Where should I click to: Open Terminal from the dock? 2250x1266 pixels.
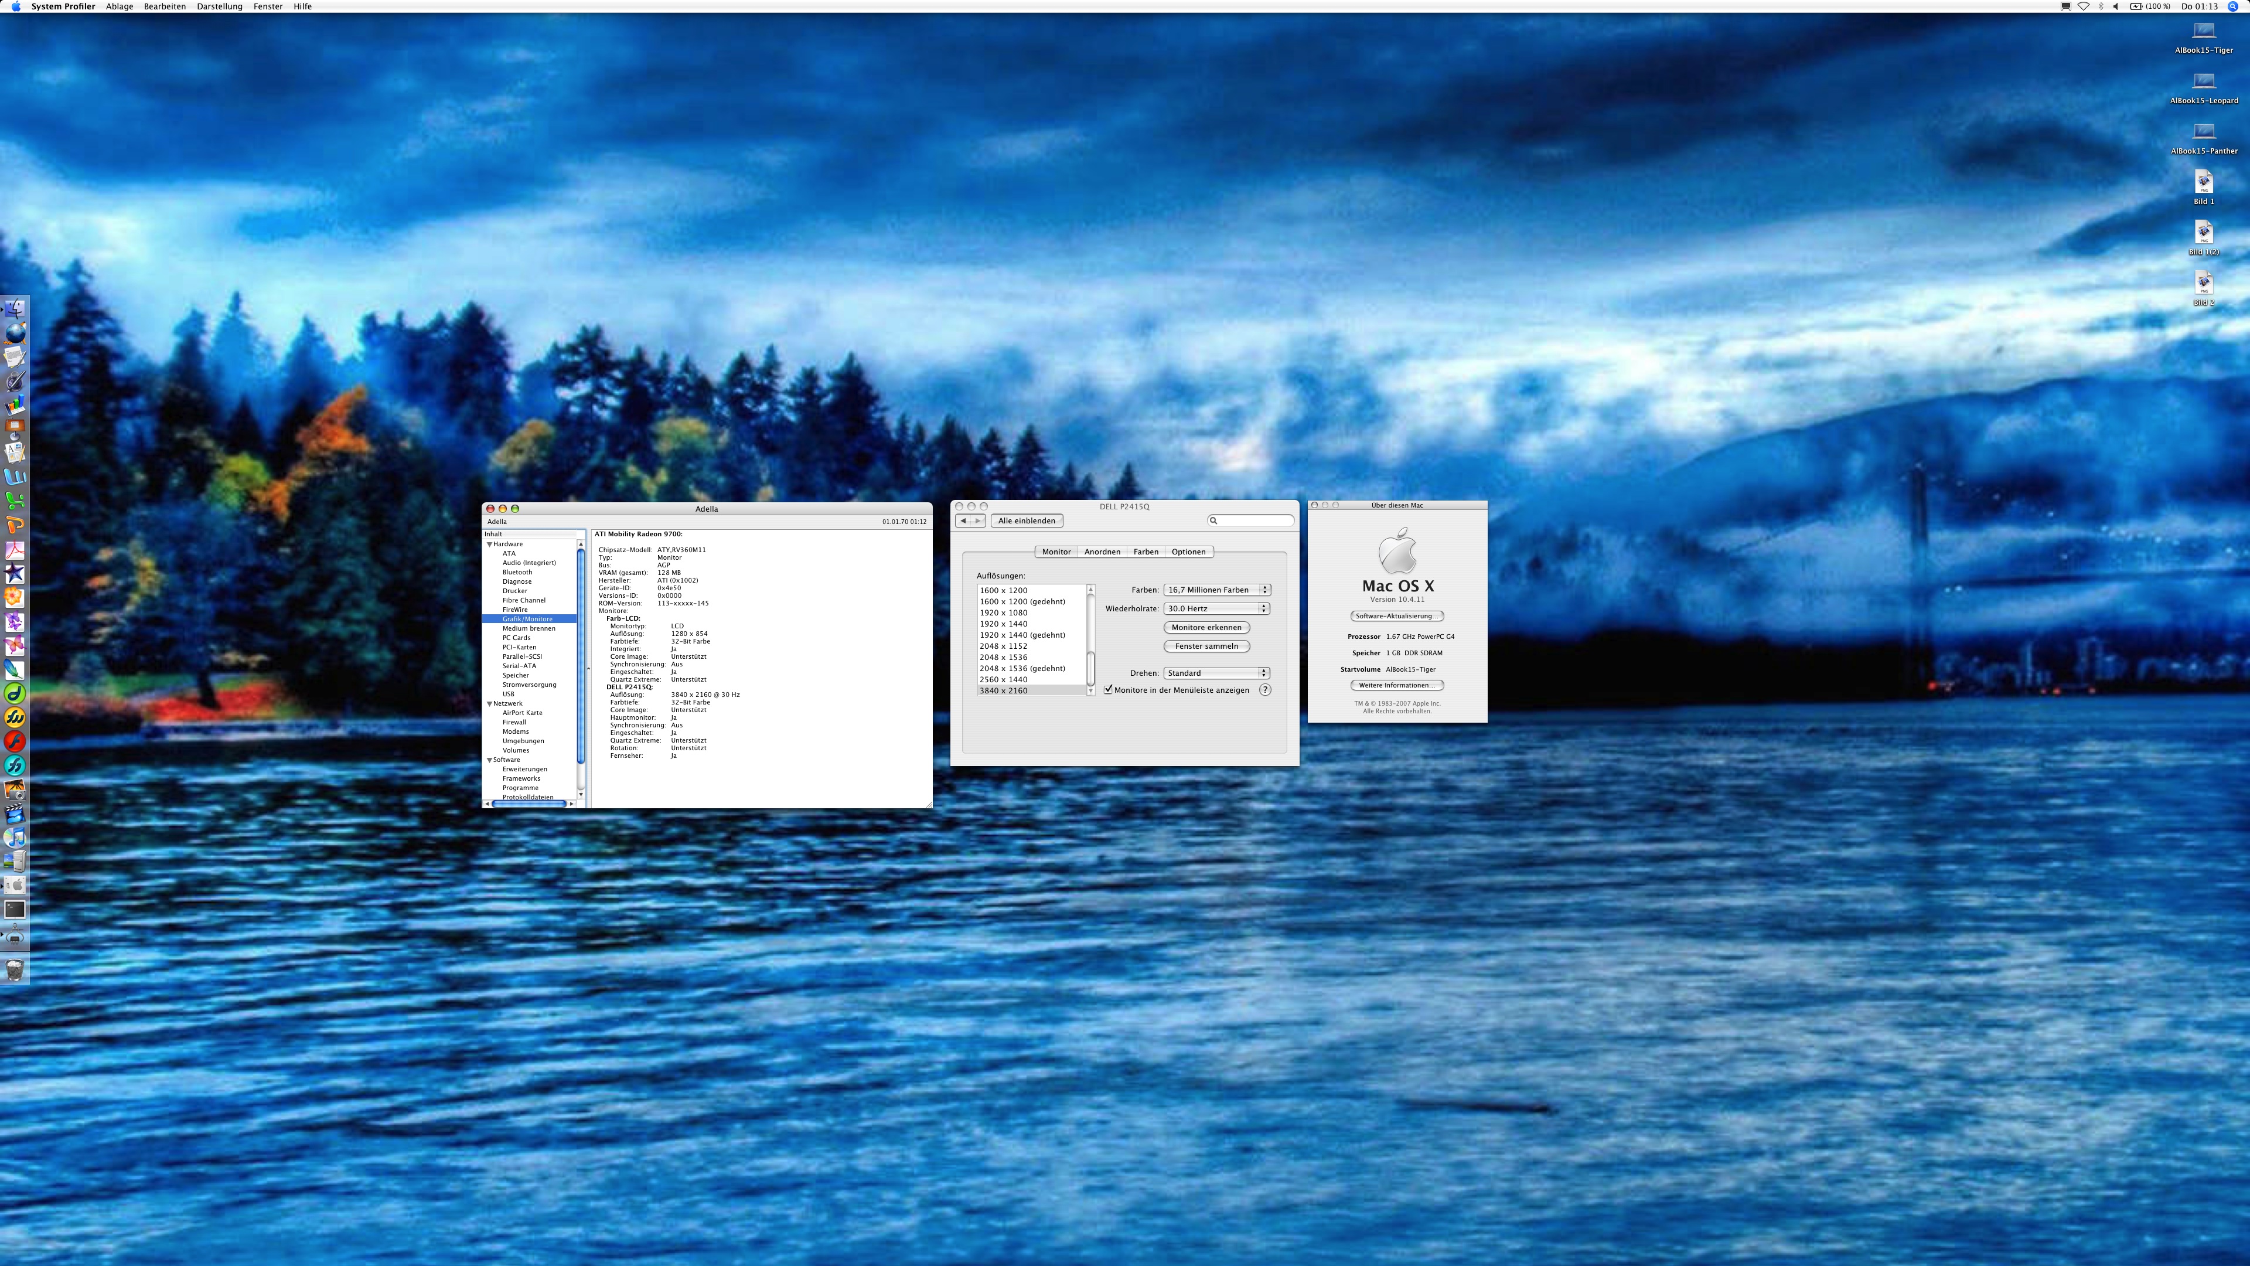(x=15, y=910)
